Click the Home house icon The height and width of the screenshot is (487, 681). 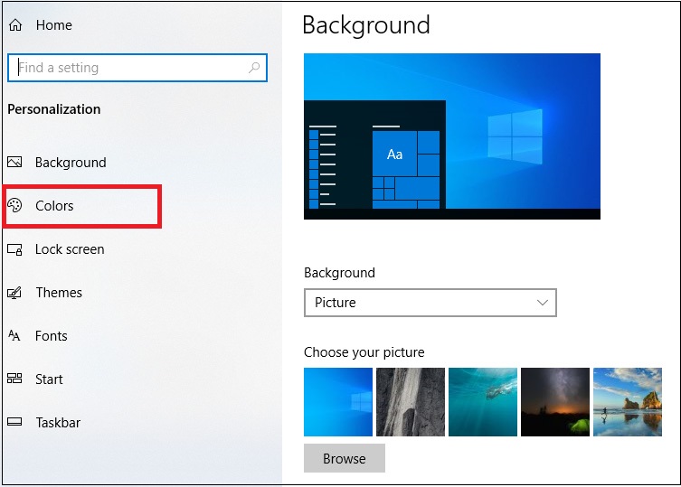pyautogui.click(x=15, y=25)
